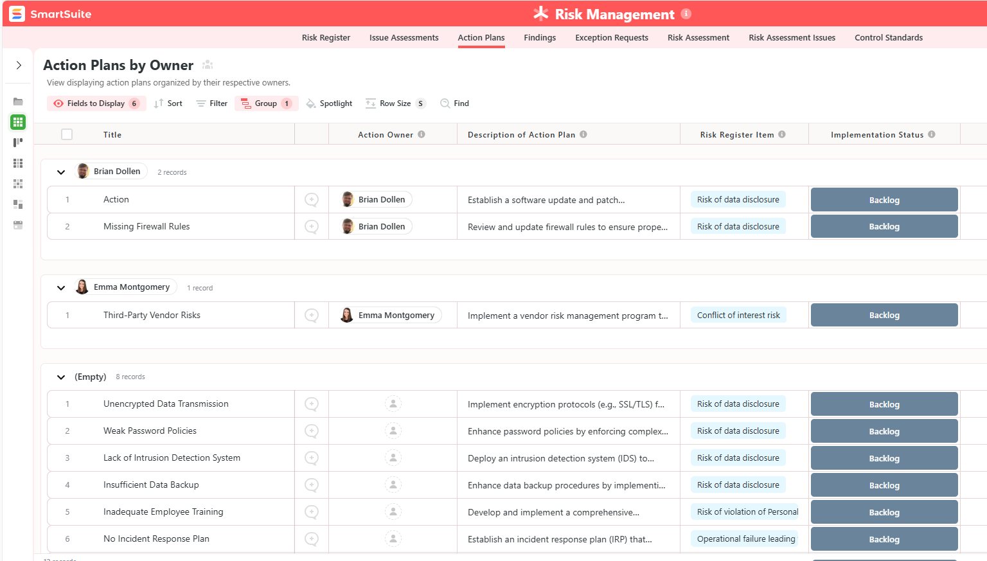Tick the select-all checkbox in header
The image size is (987, 561).
[67, 134]
